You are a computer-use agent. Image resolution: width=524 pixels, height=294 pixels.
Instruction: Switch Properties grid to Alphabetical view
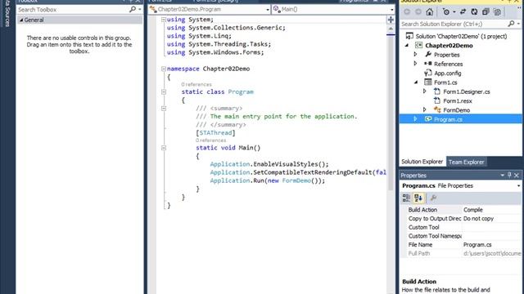tap(418, 198)
